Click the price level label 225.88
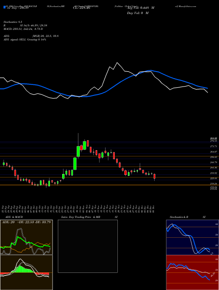 click(x=213, y=178)
